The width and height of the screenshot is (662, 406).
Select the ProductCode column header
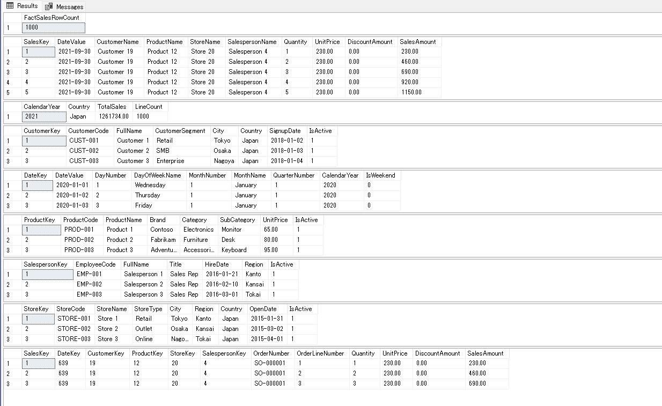click(x=82, y=220)
